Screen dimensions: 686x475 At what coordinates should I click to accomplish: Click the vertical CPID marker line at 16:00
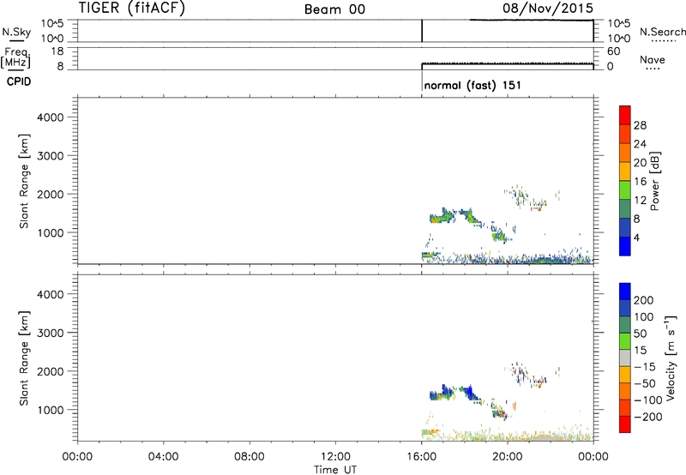click(x=422, y=81)
